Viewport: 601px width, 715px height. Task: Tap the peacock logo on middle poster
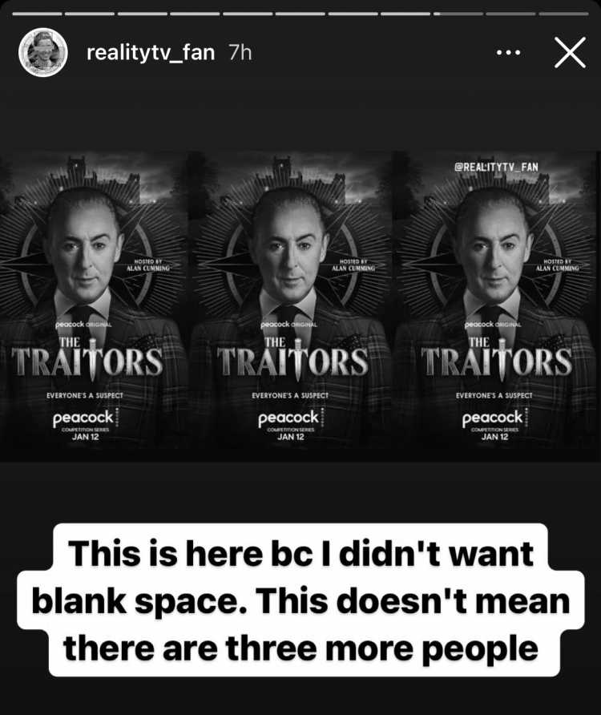coord(288,418)
